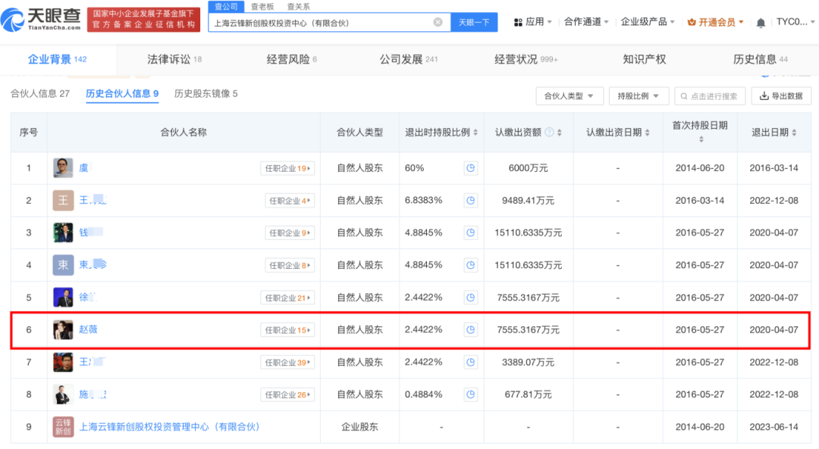Screen dimensions: 819x449
Task: Sort by 首次持股日期 column
Action: click(x=701, y=139)
